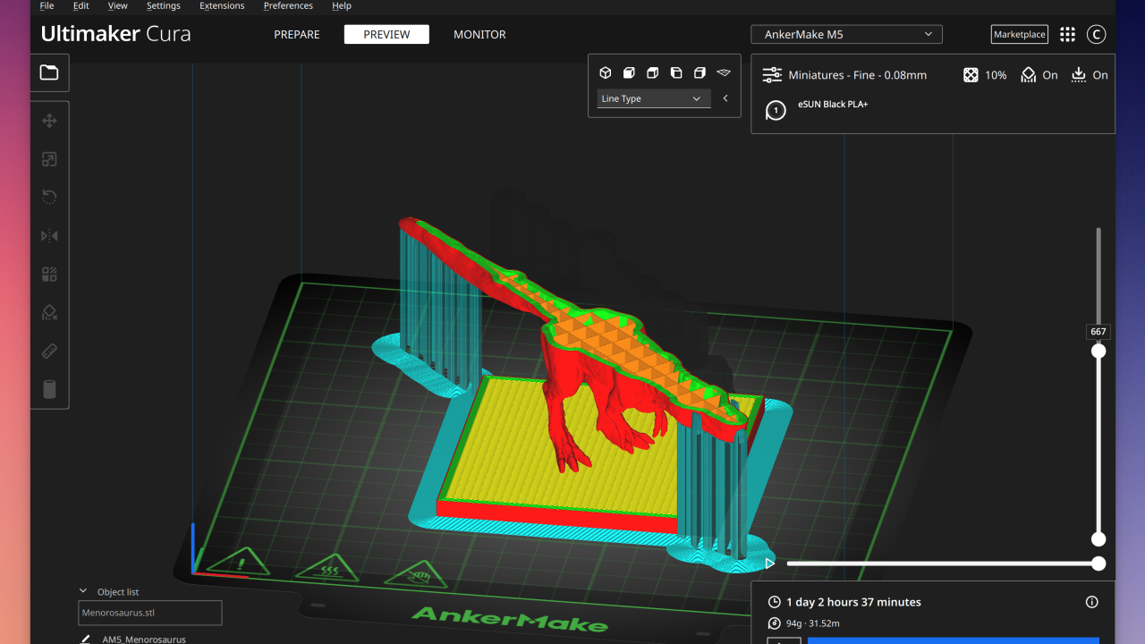
Task: Open the Marketplace
Action: click(x=1020, y=35)
